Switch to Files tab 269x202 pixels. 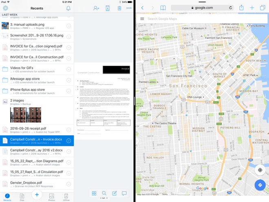[22, 197]
